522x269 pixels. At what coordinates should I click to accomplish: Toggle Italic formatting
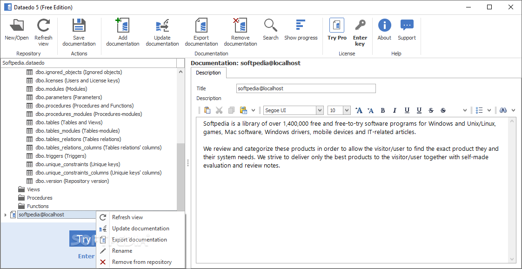coord(395,110)
